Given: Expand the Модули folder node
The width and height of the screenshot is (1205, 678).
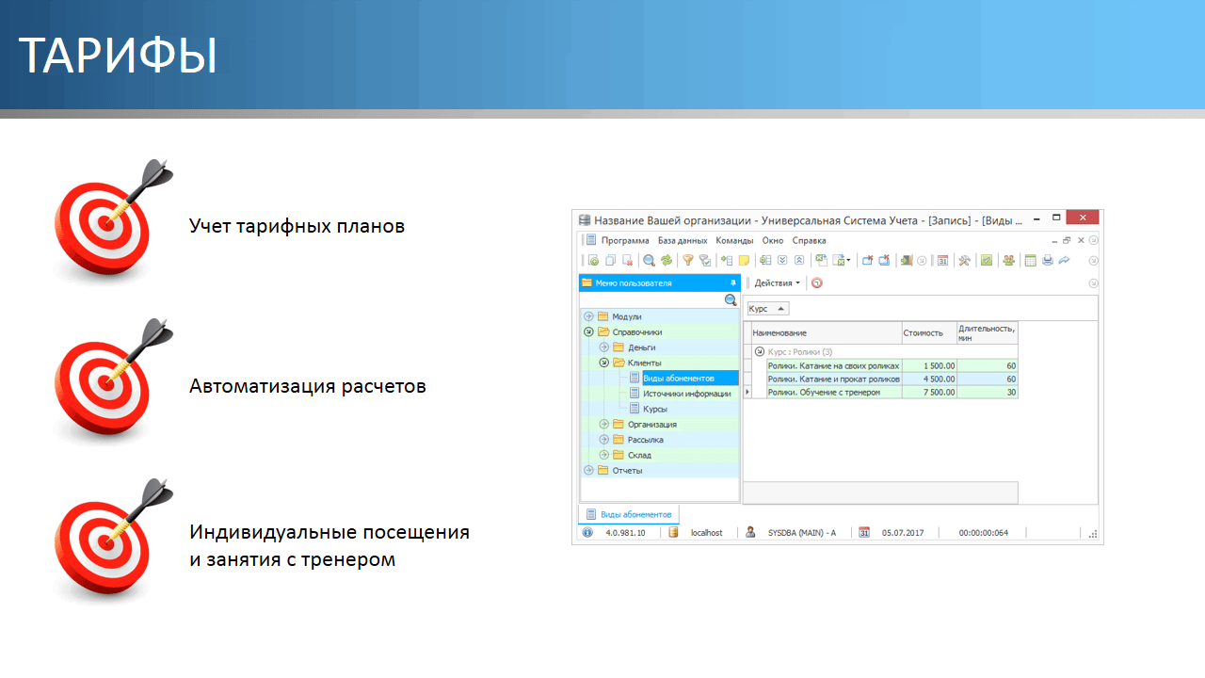Looking at the screenshot, I should coord(589,316).
